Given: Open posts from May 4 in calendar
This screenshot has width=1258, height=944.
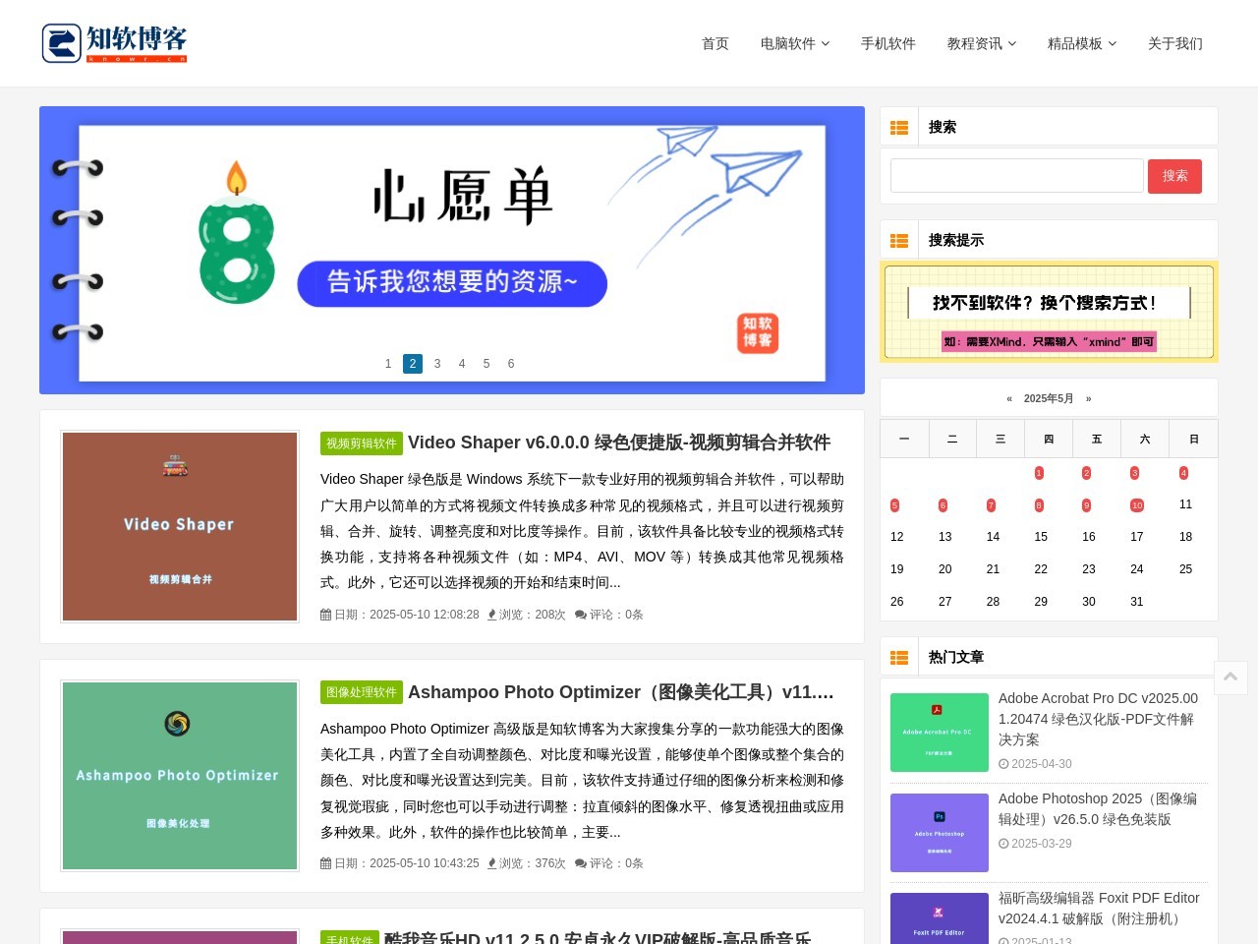Looking at the screenshot, I should tap(1183, 473).
